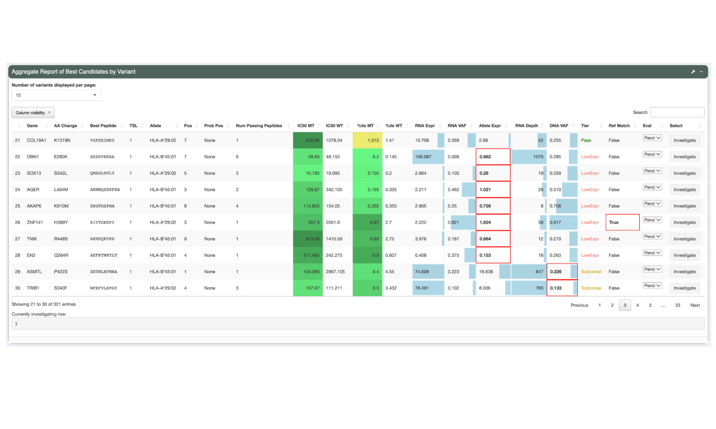Sort by Best Peptide column header
The width and height of the screenshot is (716, 429).
point(103,126)
